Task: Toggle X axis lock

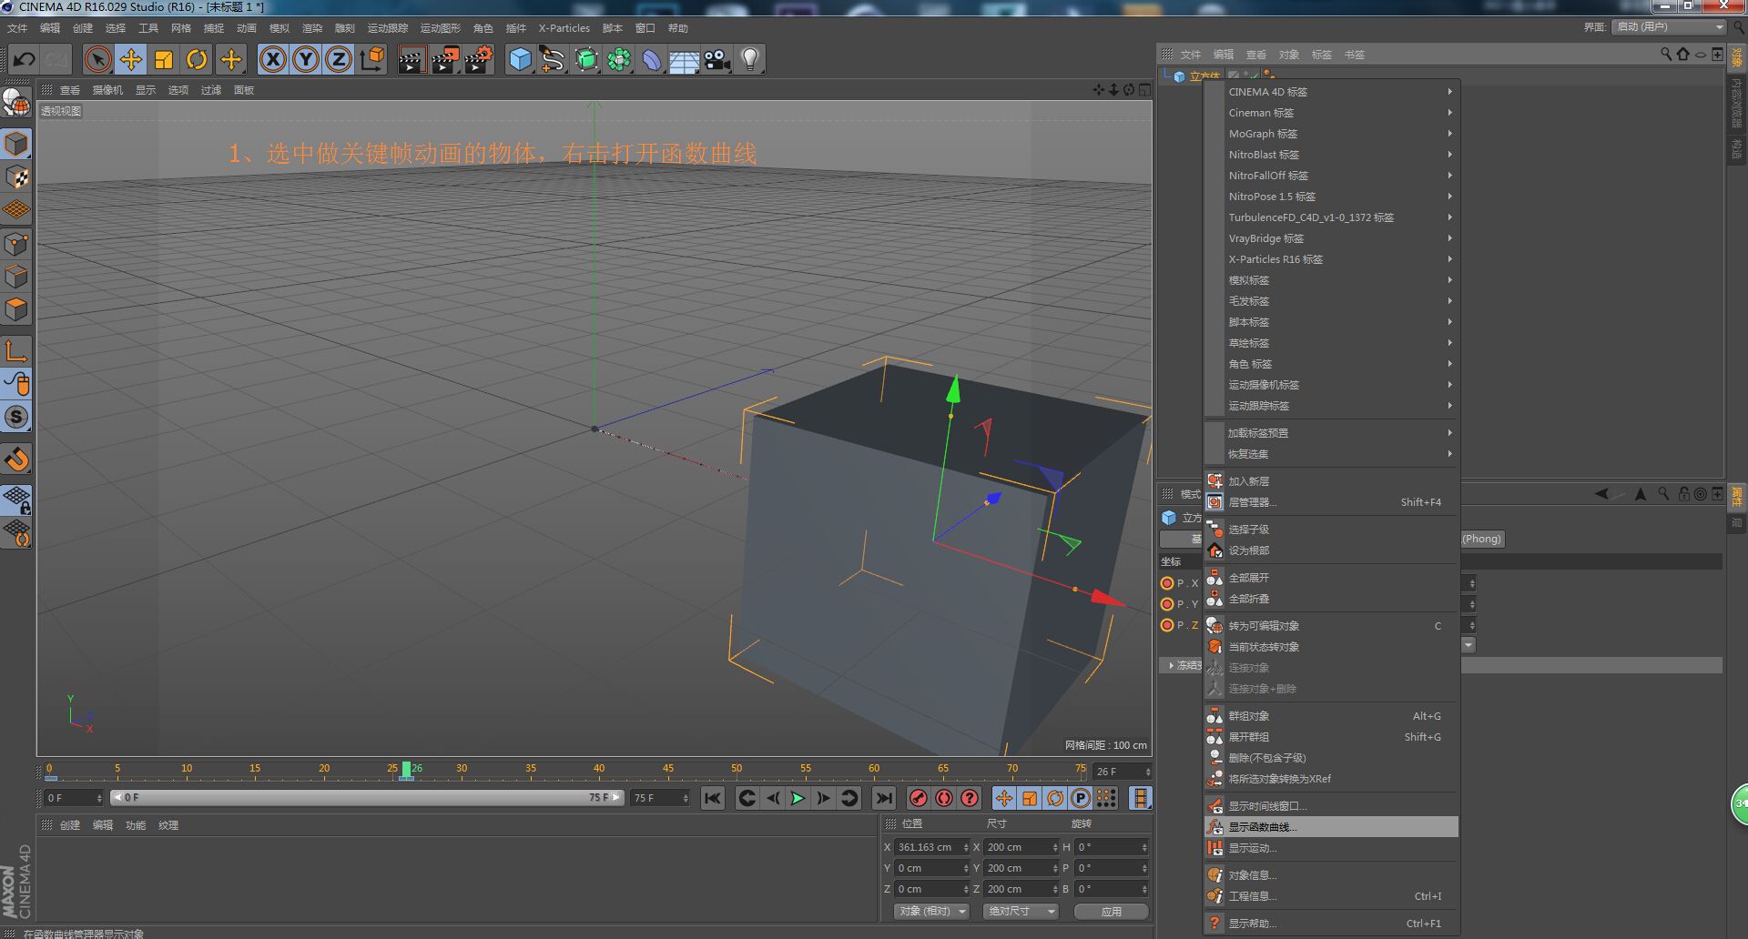Action: [273, 60]
